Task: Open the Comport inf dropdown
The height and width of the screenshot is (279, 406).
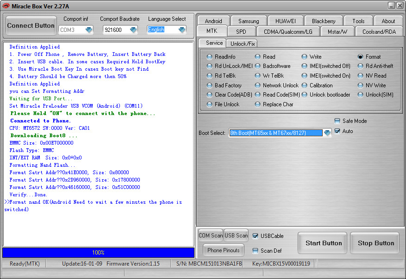Action: coord(88,30)
